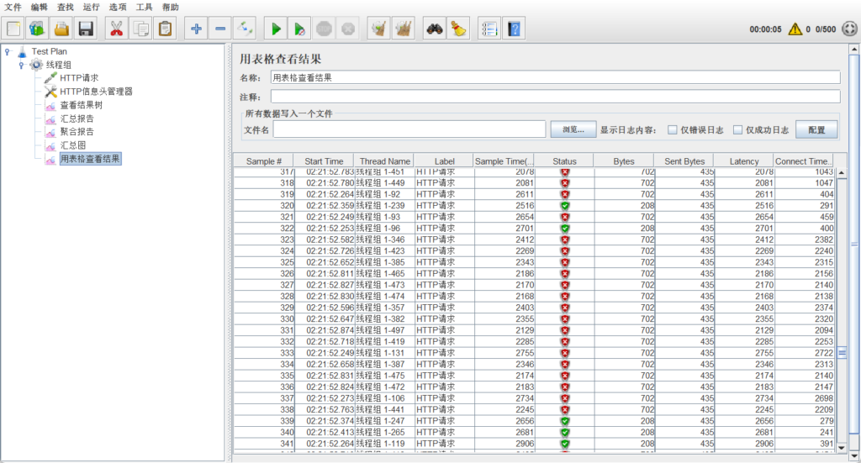Click the Reset Search broom icon
Screen dimensions: 861x463
tap(458, 29)
